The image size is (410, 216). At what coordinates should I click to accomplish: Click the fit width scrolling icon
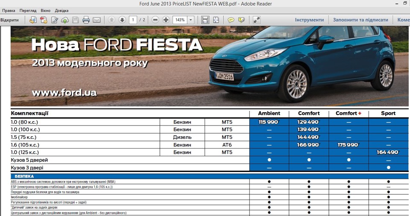[x=205, y=20]
